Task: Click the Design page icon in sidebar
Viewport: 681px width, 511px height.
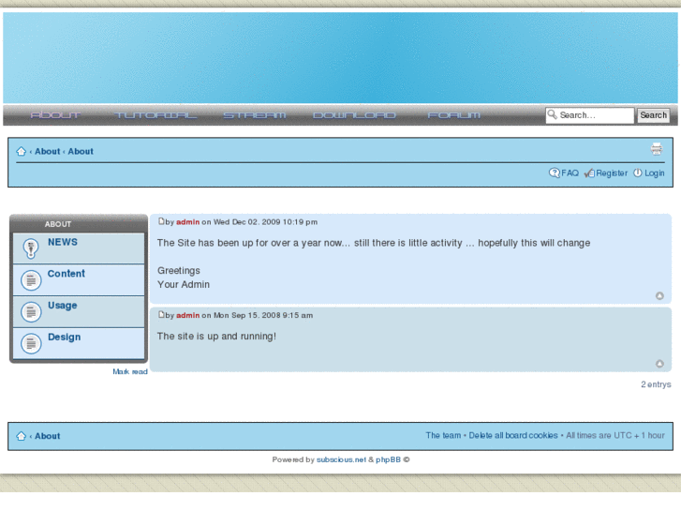Action: [x=31, y=343]
